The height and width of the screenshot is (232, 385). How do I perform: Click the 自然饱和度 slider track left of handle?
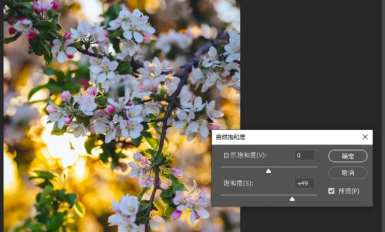tap(243, 167)
